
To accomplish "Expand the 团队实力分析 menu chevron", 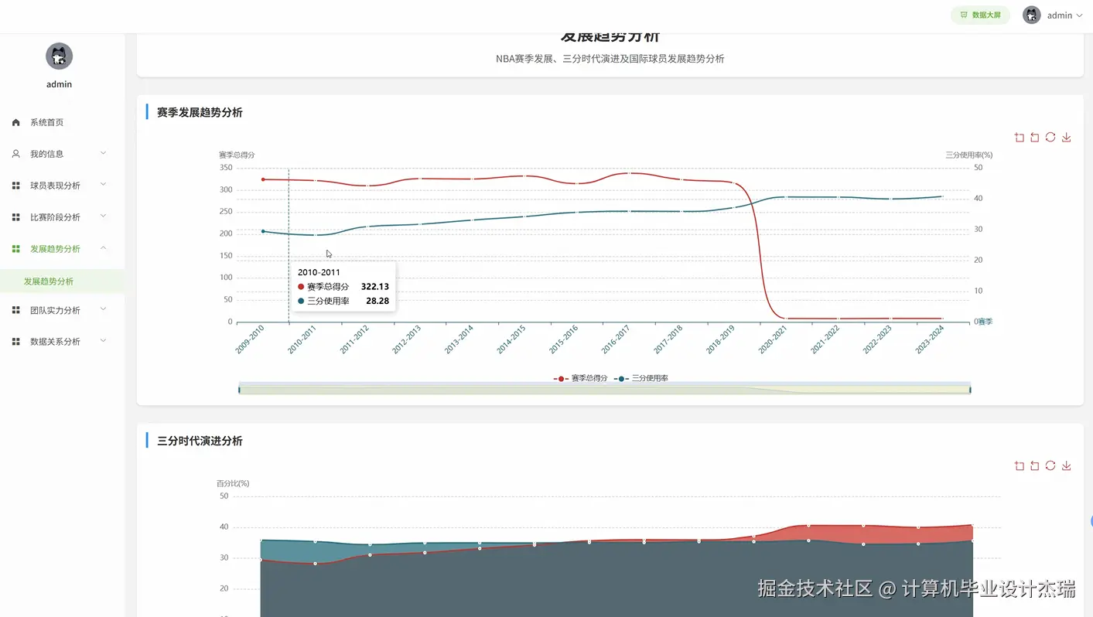I will pos(104,310).
